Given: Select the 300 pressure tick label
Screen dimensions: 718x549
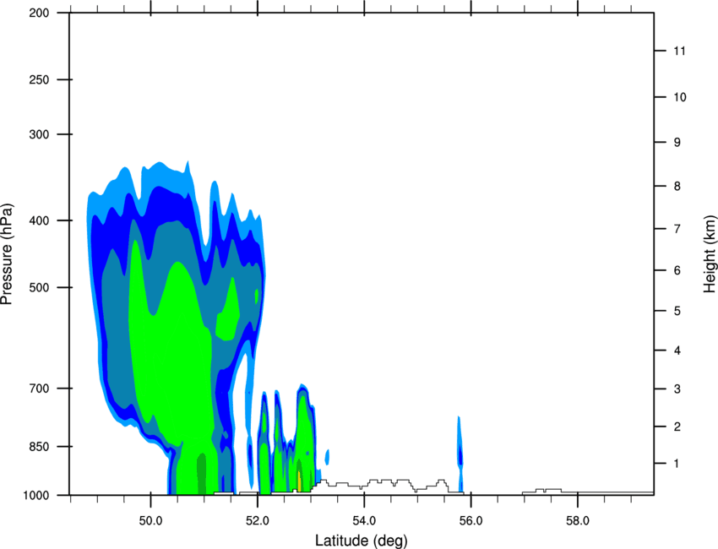Looking at the screenshot, I should pos(39,134).
